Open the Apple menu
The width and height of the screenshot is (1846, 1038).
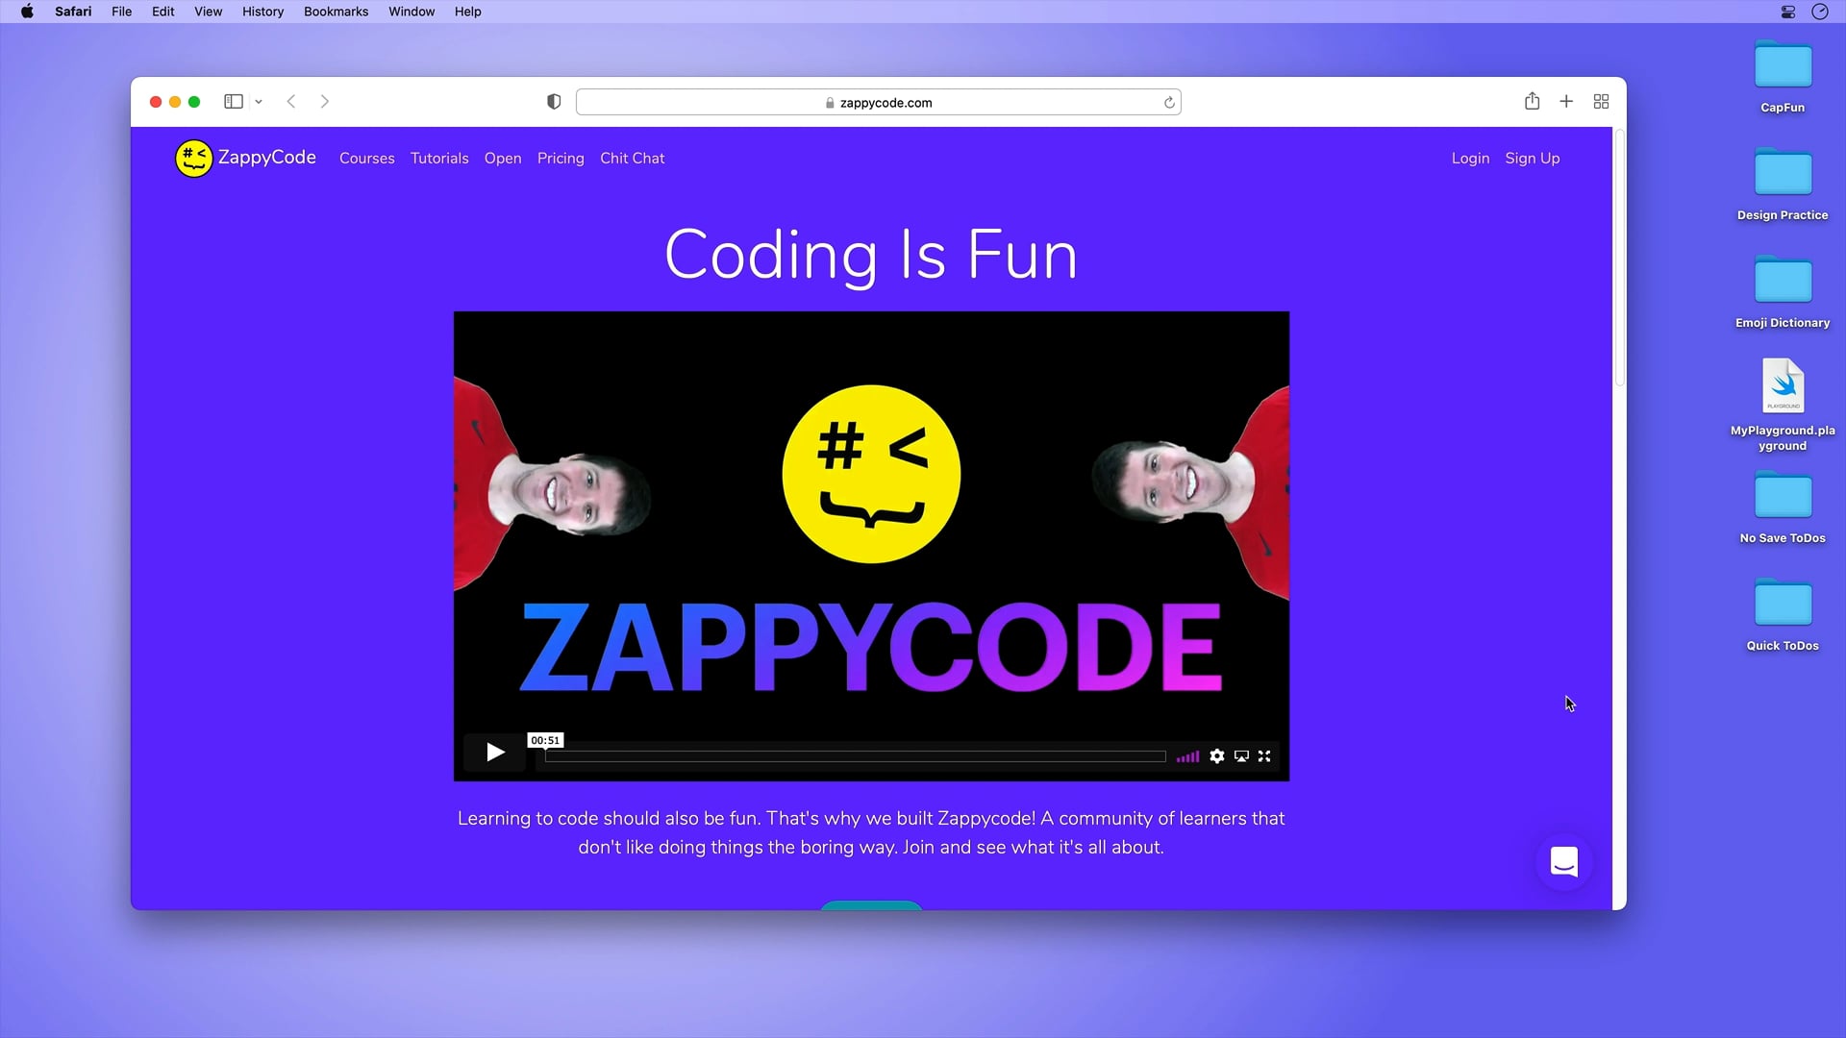click(27, 12)
